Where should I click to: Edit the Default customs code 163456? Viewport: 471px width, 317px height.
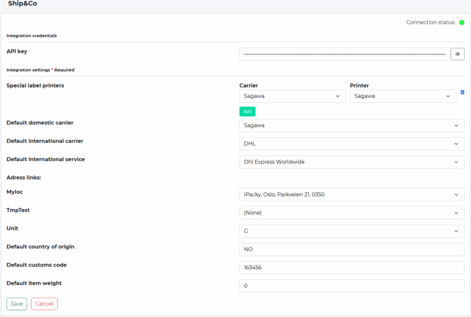pyautogui.click(x=351, y=267)
